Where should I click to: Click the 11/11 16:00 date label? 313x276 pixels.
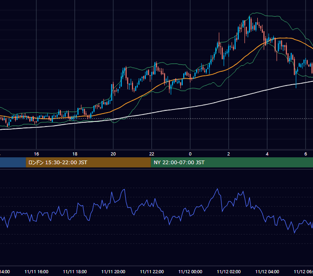pos(36,271)
